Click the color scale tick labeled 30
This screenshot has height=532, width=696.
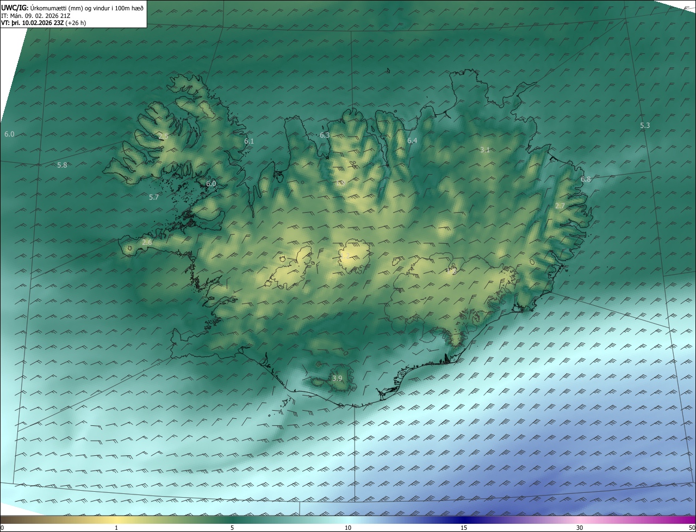(580, 528)
